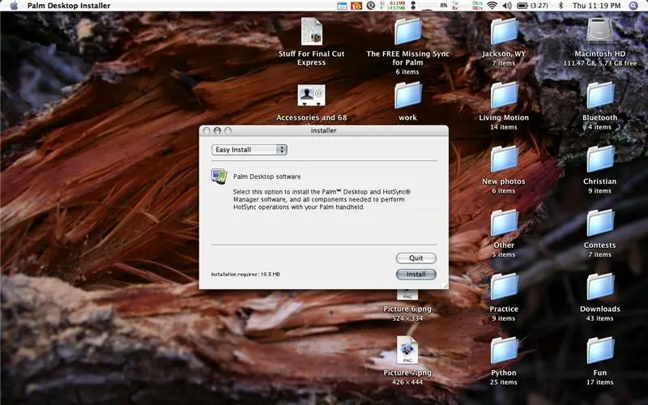The height and width of the screenshot is (405, 648).
Task: Select the Macintosh HD drive icon
Action: 600,31
